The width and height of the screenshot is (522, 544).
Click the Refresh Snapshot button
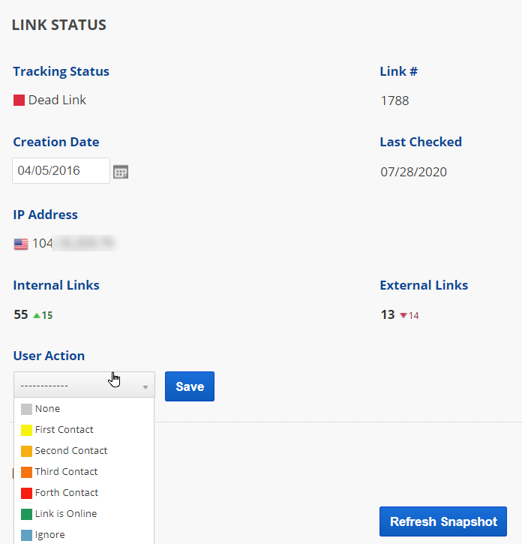(x=443, y=521)
